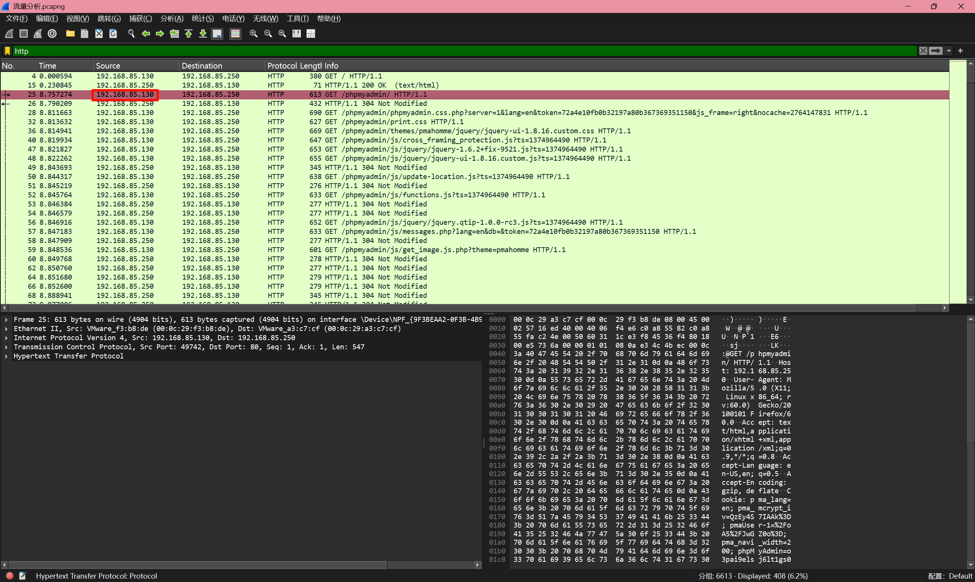Viewport: 975px width, 582px height.
Task: Close this capture file
Action: coord(99,34)
